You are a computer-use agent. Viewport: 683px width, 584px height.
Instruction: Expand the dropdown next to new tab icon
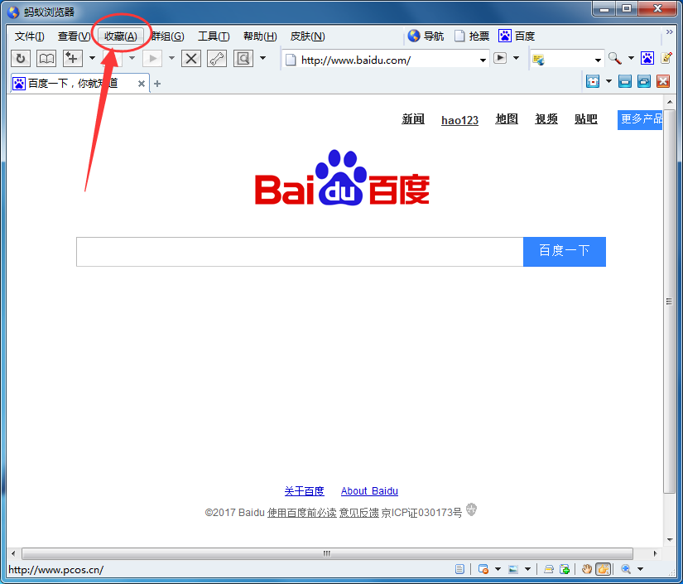point(92,58)
